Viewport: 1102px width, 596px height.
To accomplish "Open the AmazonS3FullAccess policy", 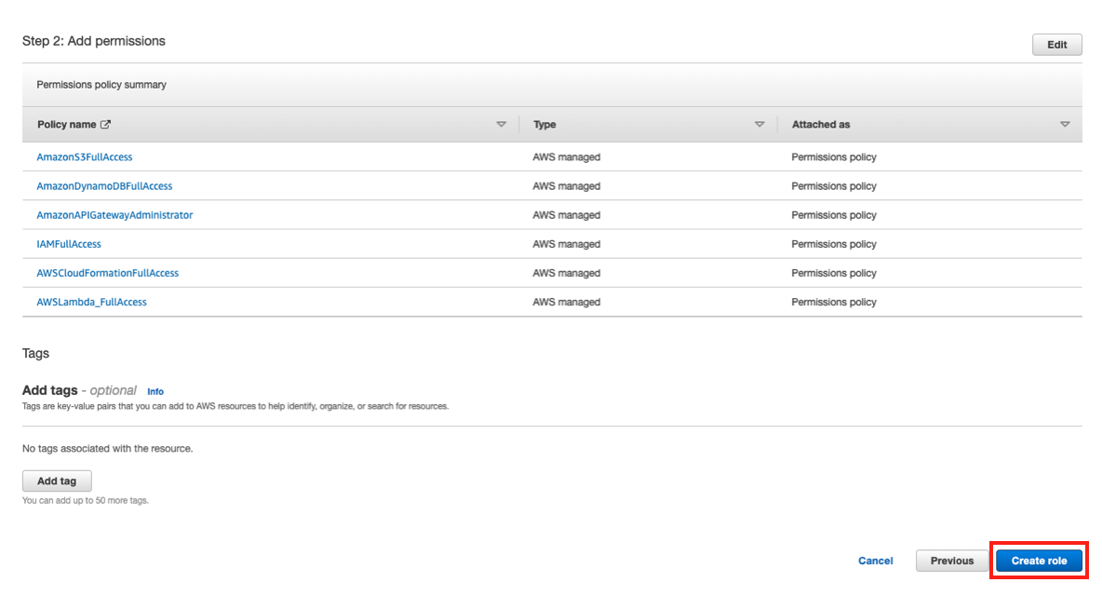I will (84, 156).
